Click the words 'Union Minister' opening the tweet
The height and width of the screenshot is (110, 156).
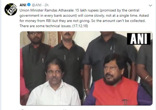32,10
